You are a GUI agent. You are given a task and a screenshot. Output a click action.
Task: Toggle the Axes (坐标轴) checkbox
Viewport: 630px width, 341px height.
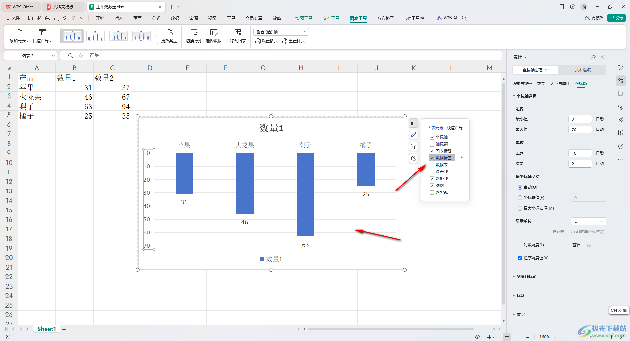[432, 137]
